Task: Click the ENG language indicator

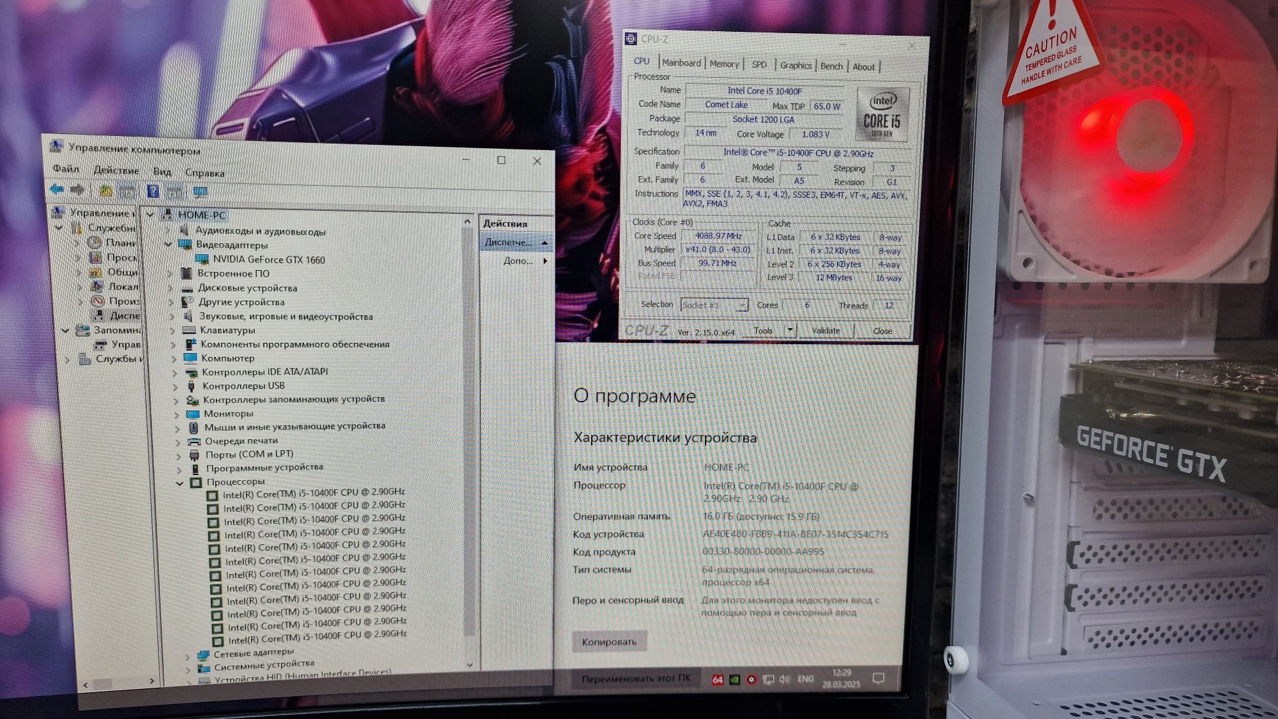Action: coord(806,679)
